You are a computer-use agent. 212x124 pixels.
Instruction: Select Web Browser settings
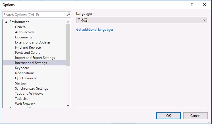pos(25,104)
